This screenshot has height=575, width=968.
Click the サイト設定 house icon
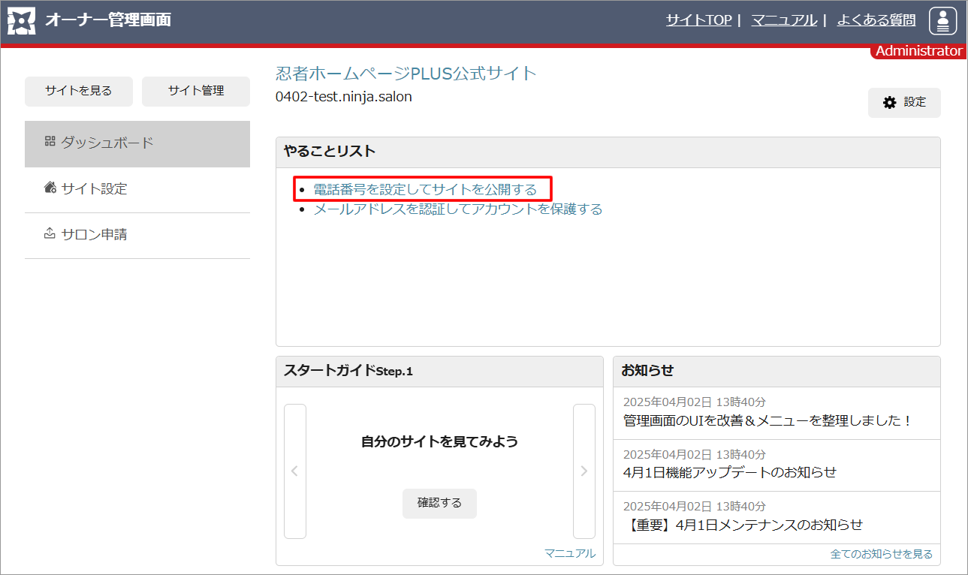(x=50, y=188)
